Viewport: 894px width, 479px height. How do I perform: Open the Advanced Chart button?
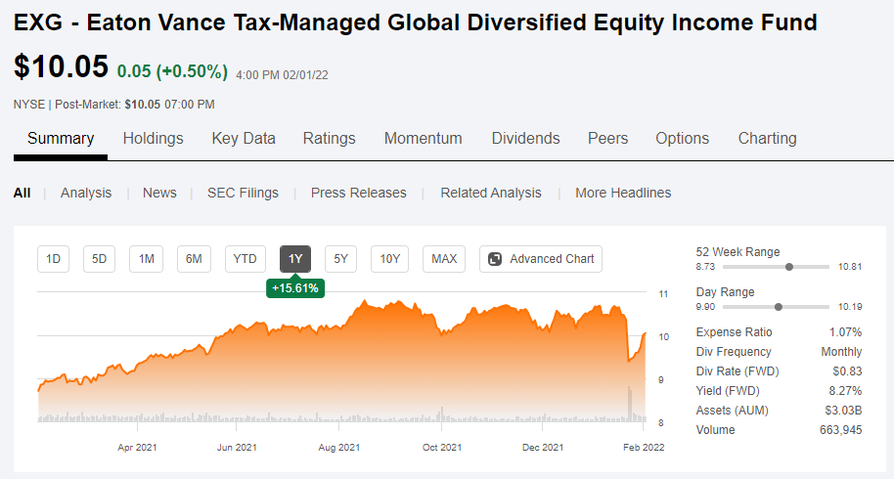coord(541,259)
